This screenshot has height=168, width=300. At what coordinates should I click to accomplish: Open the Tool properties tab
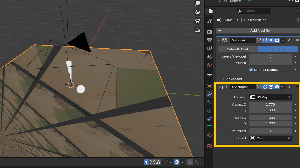pyautogui.click(x=209, y=21)
